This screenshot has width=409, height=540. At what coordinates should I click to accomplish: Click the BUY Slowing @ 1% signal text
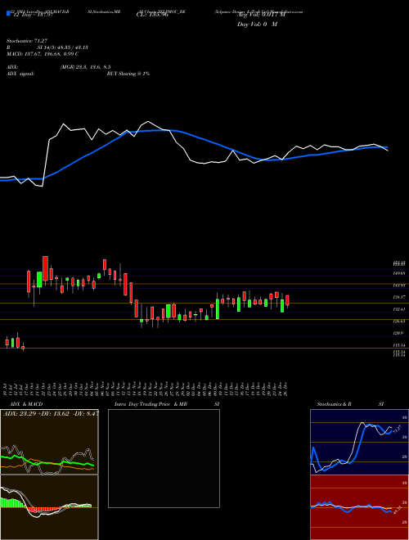tap(128, 74)
